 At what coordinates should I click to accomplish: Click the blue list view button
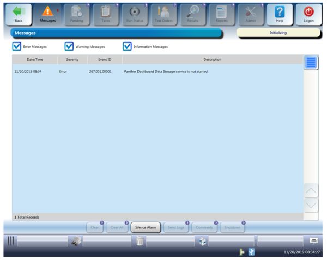tap(311, 62)
